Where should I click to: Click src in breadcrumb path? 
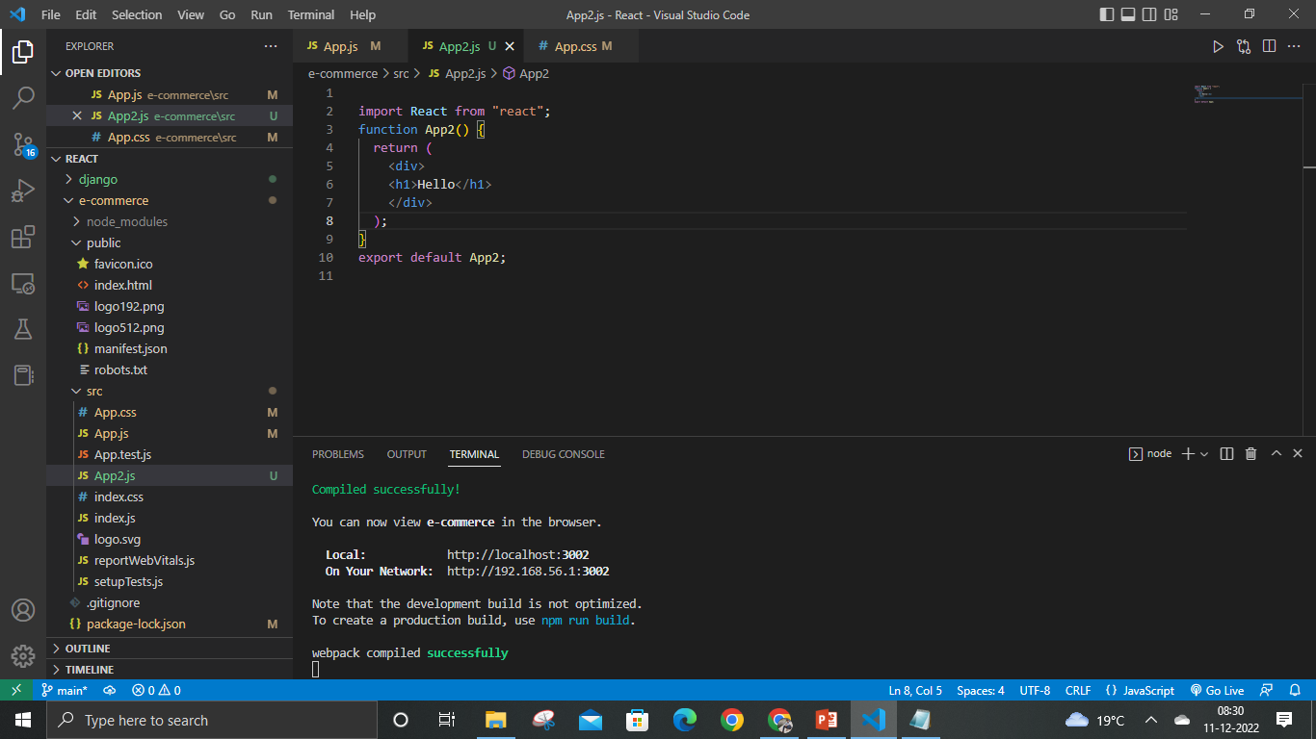click(401, 73)
